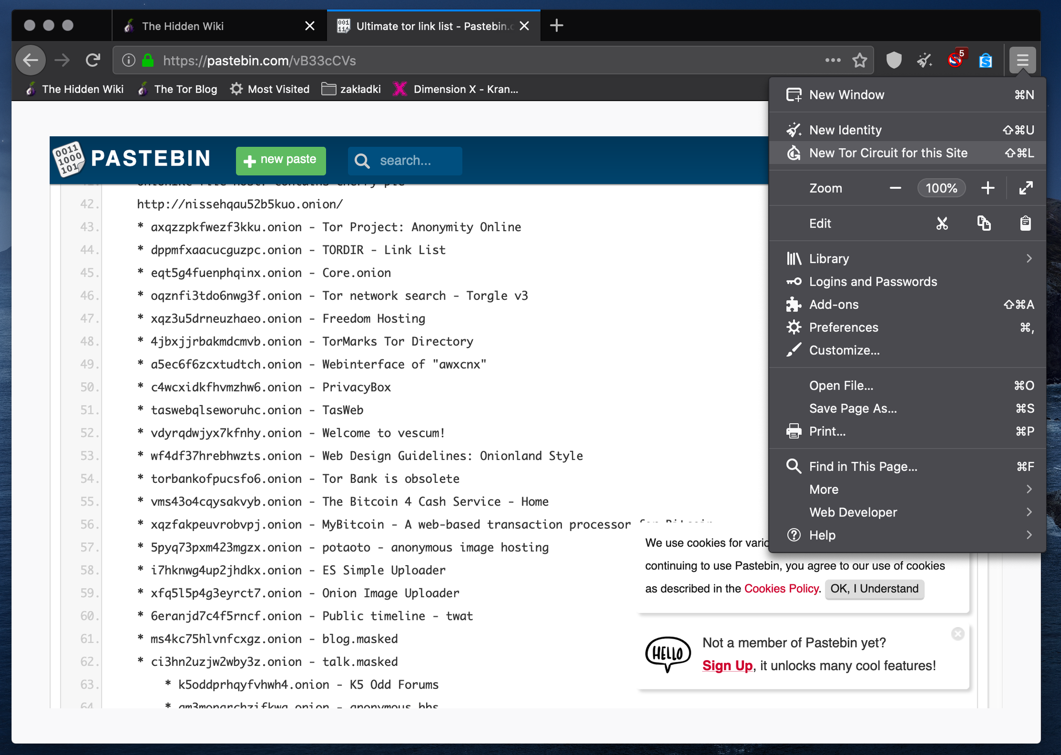Click the reload page icon
This screenshot has height=755, width=1061.
[x=93, y=60]
